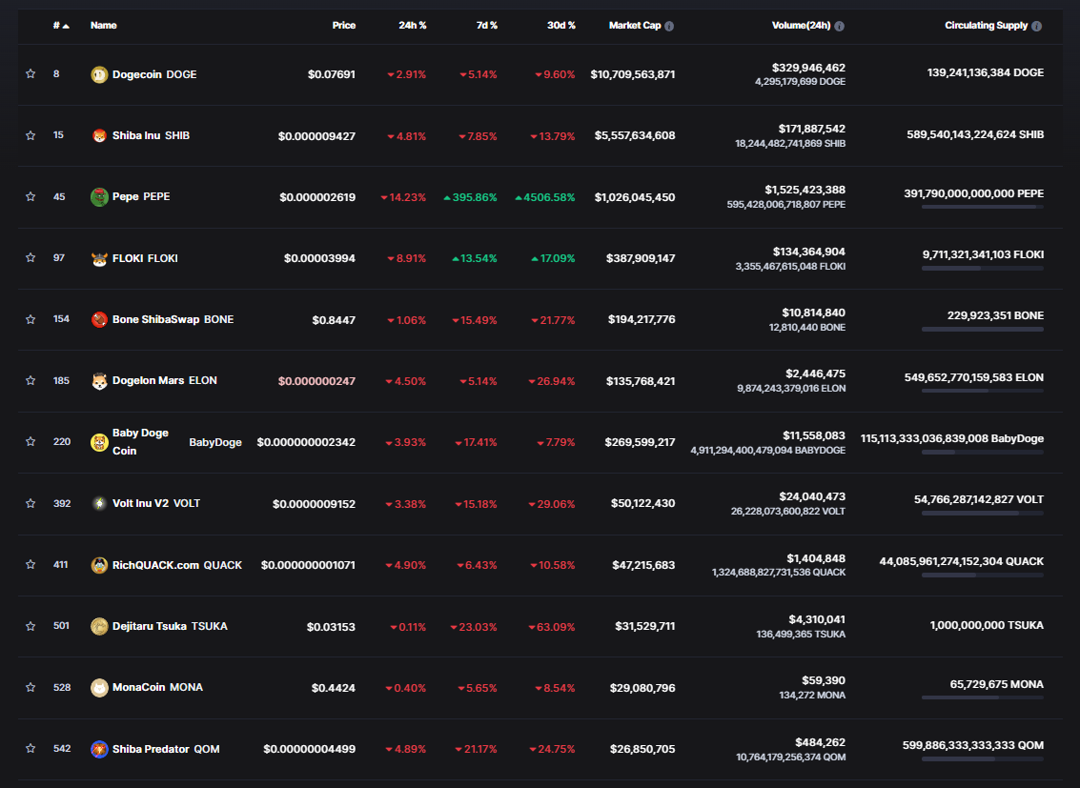The height and width of the screenshot is (788, 1080).
Task: Star Volt Inu V2 row
Action: coord(31,503)
